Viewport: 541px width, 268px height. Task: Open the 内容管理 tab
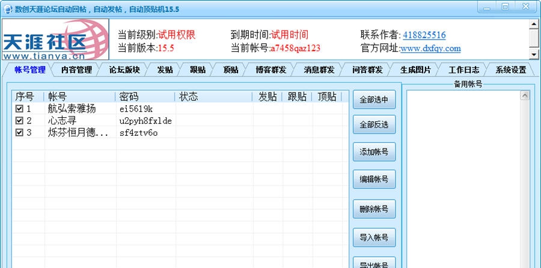tap(76, 70)
